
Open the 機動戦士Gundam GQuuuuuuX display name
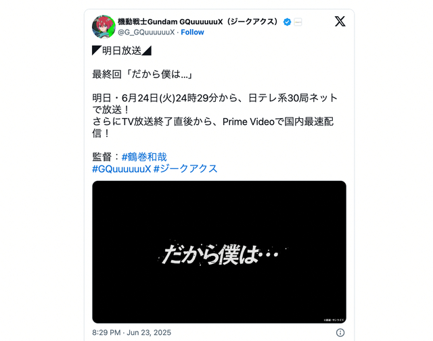coord(198,22)
